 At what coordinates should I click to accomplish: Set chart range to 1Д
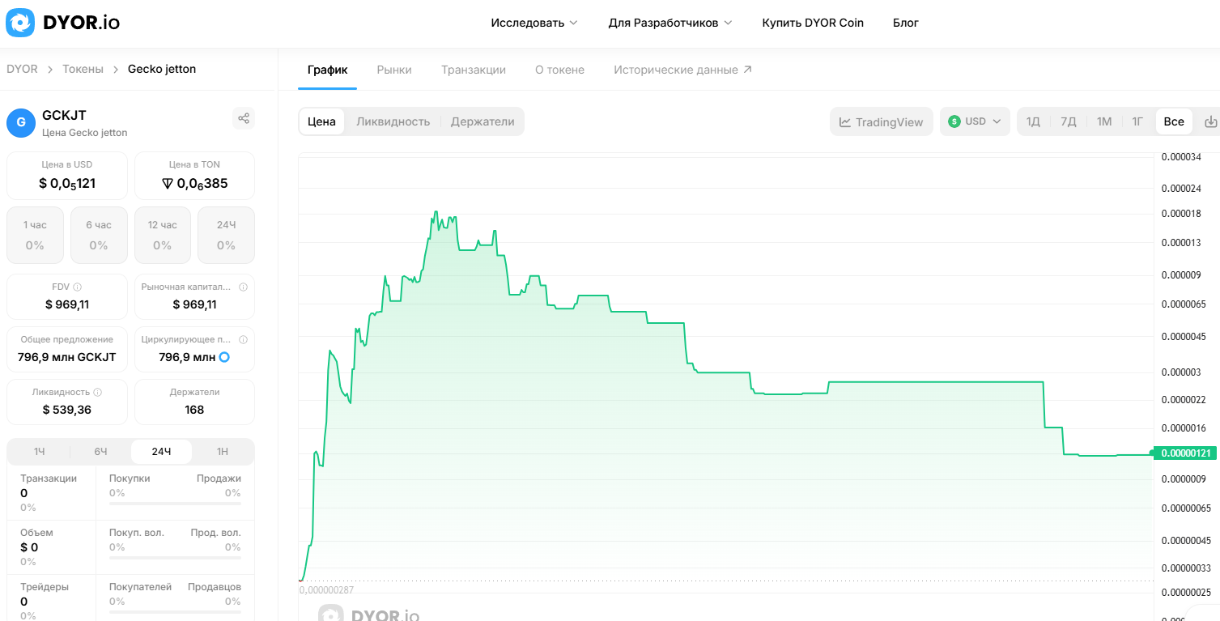click(x=1033, y=121)
